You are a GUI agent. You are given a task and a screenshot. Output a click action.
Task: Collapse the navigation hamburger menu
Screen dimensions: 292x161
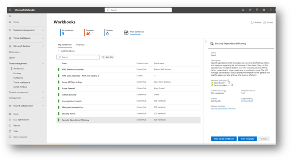(10, 16)
